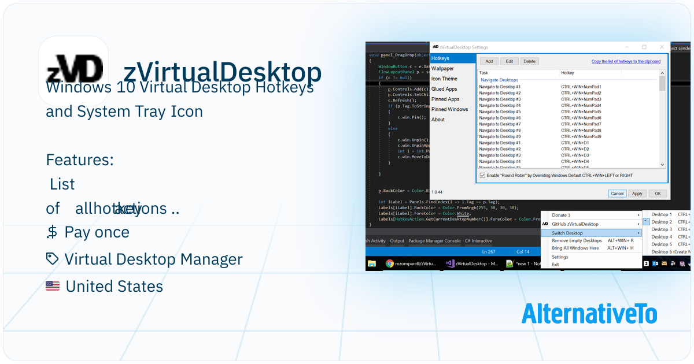Image resolution: width=694 pixels, height=364 pixels.
Task: Open the Visual Studio taskbar icon
Action: click(450, 263)
